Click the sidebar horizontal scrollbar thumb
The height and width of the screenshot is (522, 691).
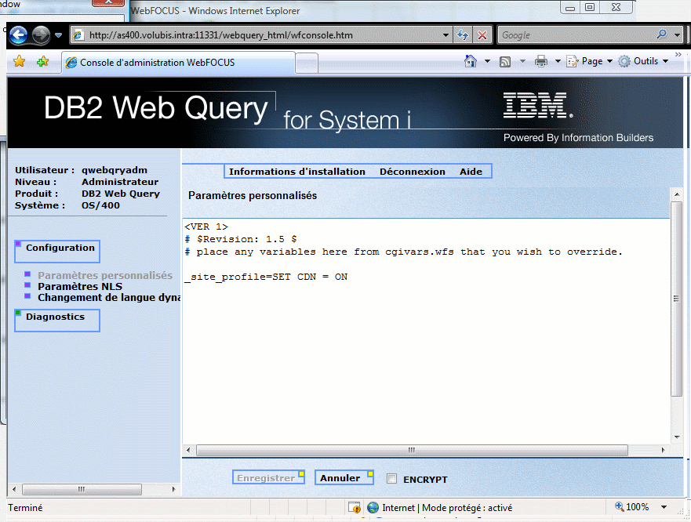tap(82, 489)
